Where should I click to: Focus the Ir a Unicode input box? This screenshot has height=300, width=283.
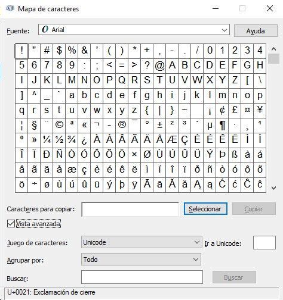[264, 242]
